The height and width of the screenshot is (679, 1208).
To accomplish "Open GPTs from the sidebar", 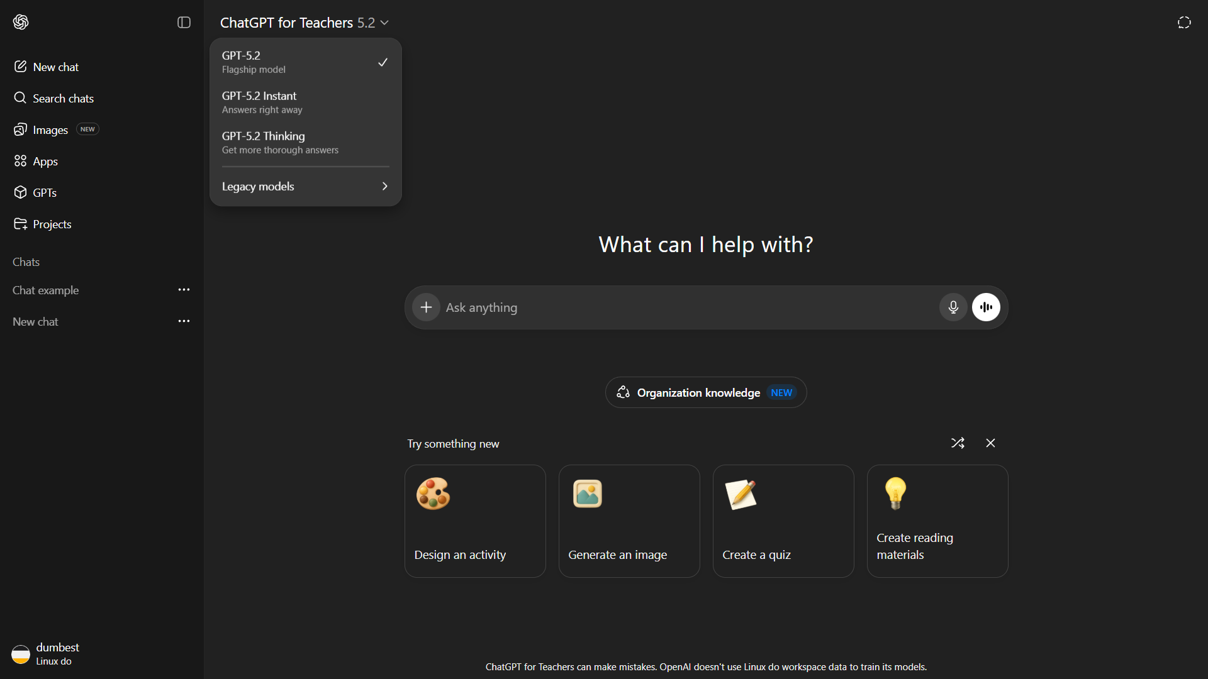I will click(44, 193).
